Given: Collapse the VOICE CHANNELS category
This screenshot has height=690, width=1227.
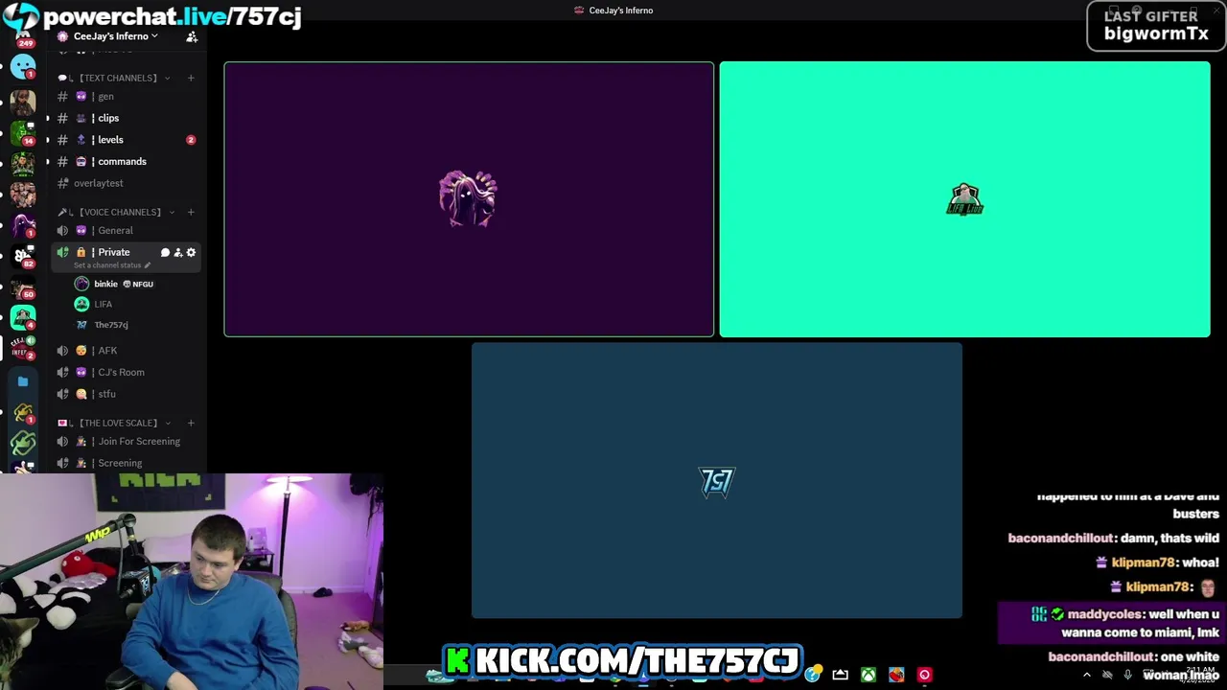Looking at the screenshot, I should click(119, 212).
